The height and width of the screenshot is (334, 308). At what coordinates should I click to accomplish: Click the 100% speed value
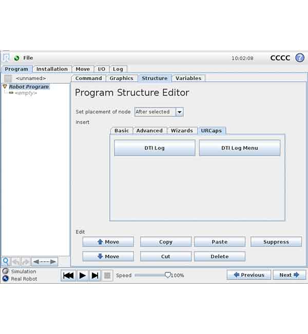(x=178, y=275)
